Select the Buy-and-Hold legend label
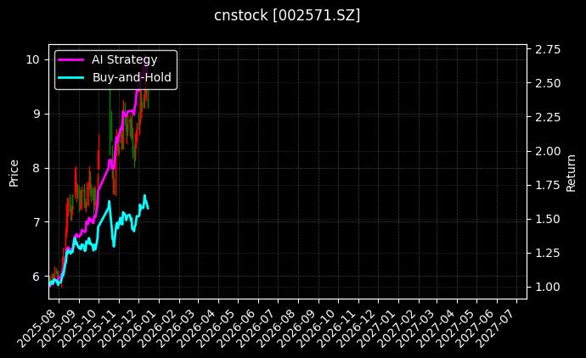 point(132,77)
